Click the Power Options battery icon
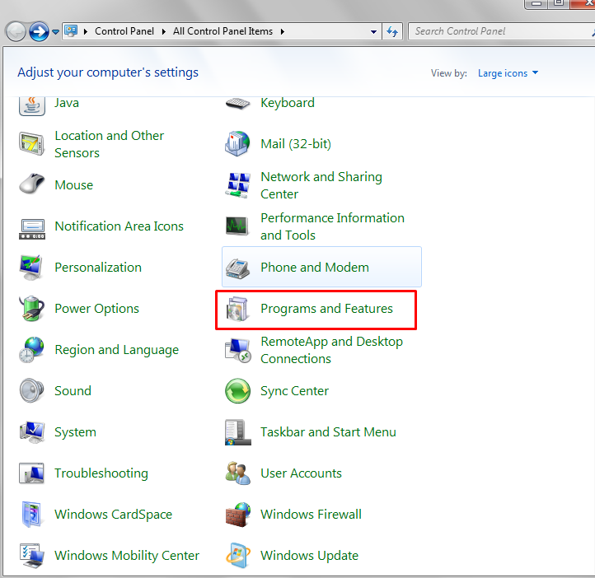The image size is (595, 578). [x=31, y=310]
